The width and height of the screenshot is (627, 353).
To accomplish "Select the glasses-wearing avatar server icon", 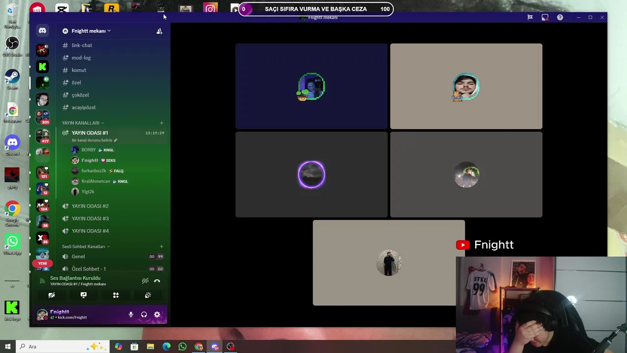I will coord(43,100).
